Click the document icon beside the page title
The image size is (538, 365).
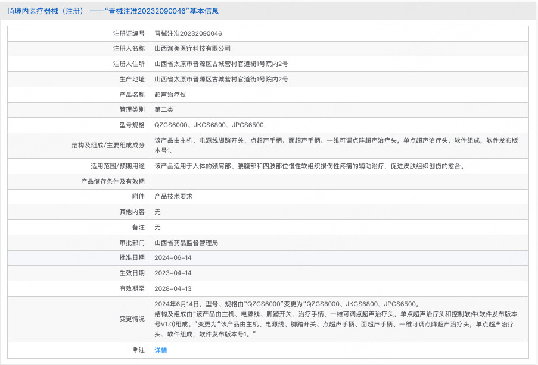[11, 11]
